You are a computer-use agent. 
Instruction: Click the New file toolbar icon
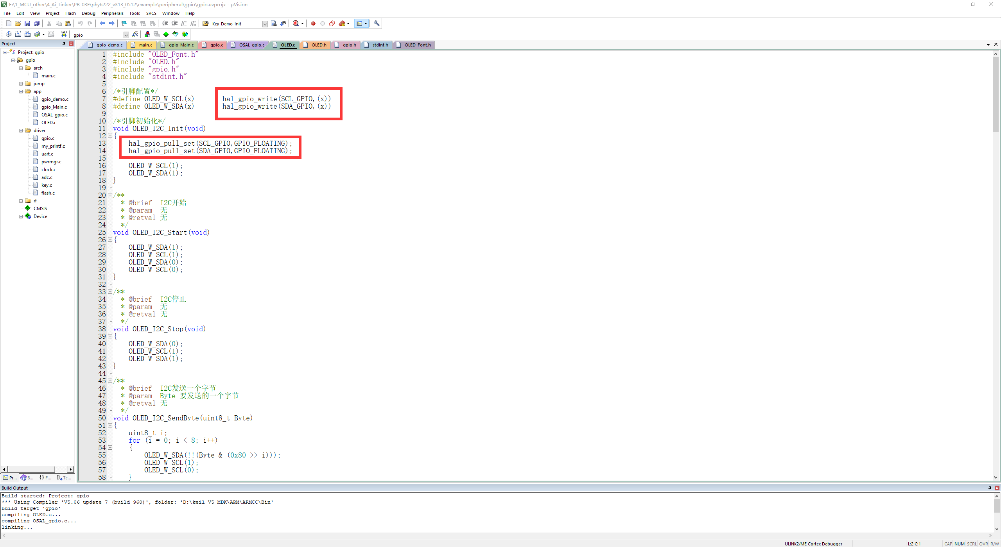coord(9,23)
